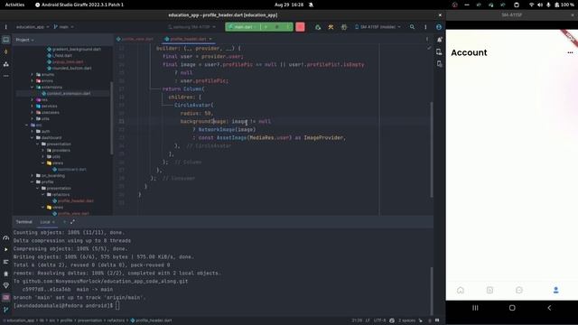Open profile_header.dart in project tree

(73, 200)
